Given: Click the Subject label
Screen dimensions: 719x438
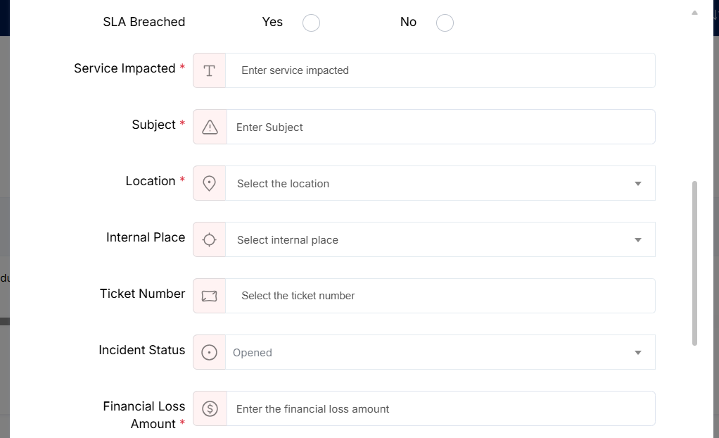Looking at the screenshot, I should tap(153, 125).
